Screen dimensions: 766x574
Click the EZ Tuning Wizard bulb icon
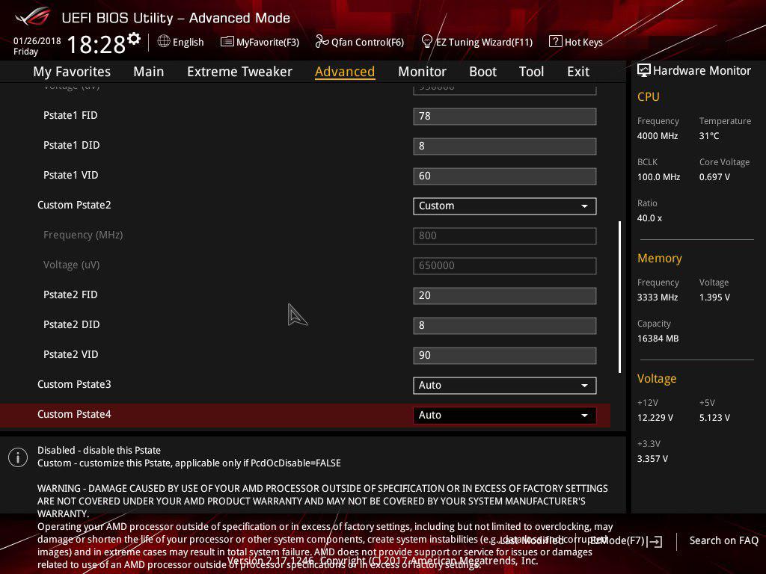pyautogui.click(x=427, y=41)
